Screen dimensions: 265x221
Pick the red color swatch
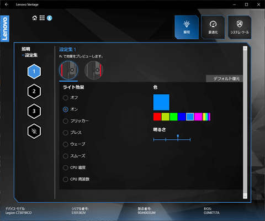coord(157,117)
